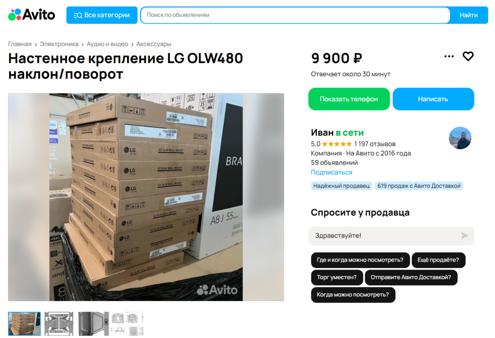
Task: Click the "Найти" search button
Action: [x=469, y=15]
